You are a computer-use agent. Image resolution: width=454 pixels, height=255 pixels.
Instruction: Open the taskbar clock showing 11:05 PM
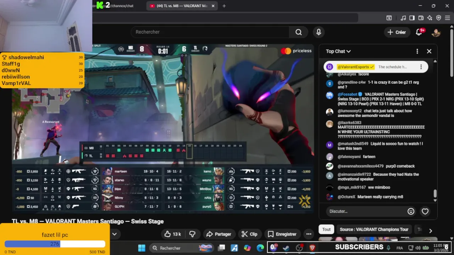tap(441, 248)
